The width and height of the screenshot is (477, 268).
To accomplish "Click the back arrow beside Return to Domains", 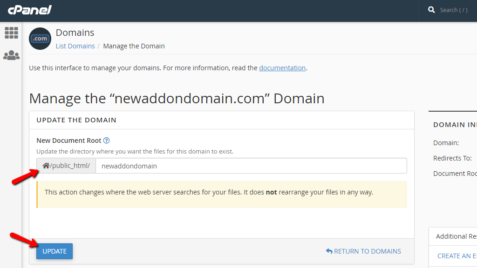I will click(x=328, y=251).
